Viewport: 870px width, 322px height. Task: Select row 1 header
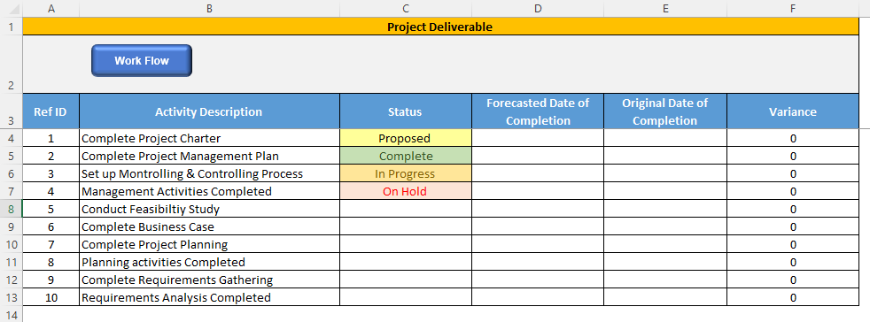coord(12,27)
